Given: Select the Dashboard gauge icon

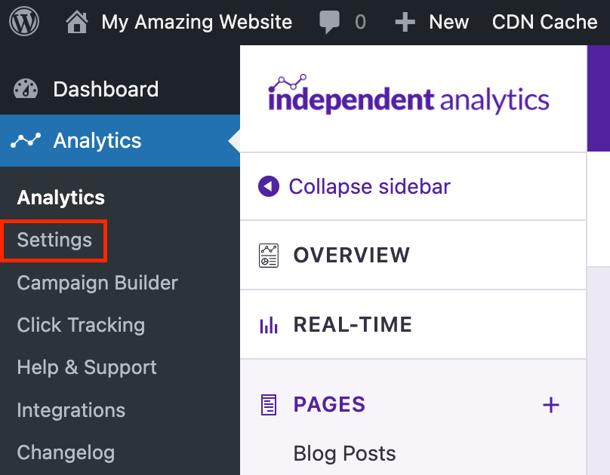Looking at the screenshot, I should coord(25,88).
